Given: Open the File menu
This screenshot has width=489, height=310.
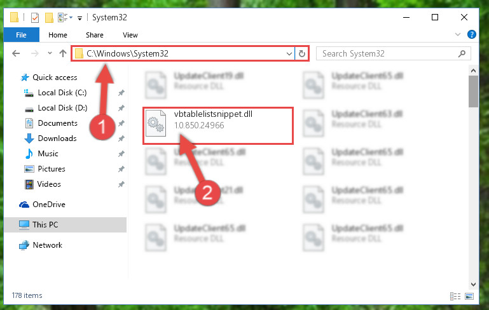Looking at the screenshot, I should (x=21, y=35).
